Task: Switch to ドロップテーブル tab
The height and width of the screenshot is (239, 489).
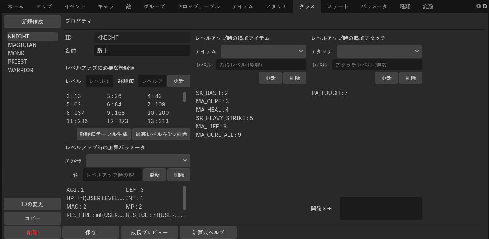Action: [198, 6]
